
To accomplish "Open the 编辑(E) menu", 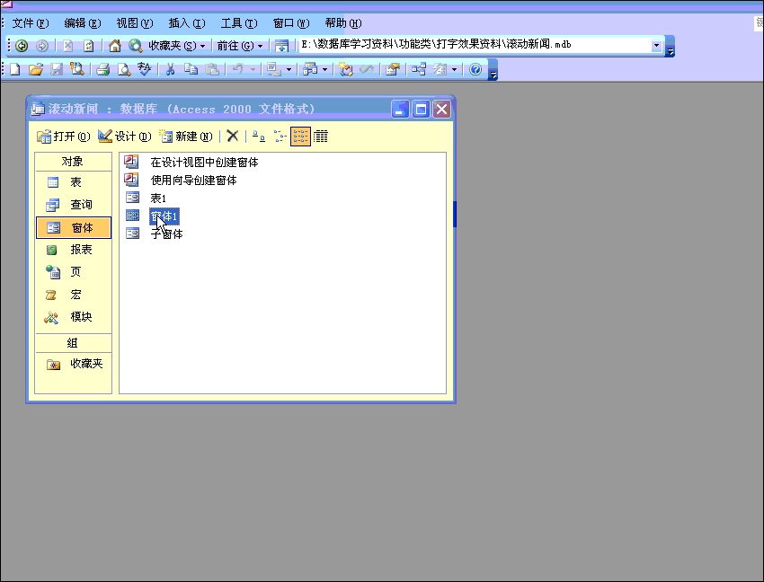I will tap(83, 23).
